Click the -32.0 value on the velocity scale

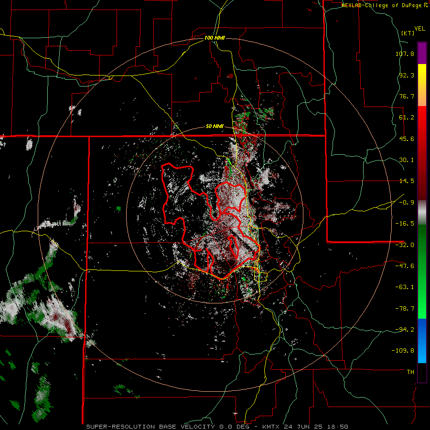point(405,245)
